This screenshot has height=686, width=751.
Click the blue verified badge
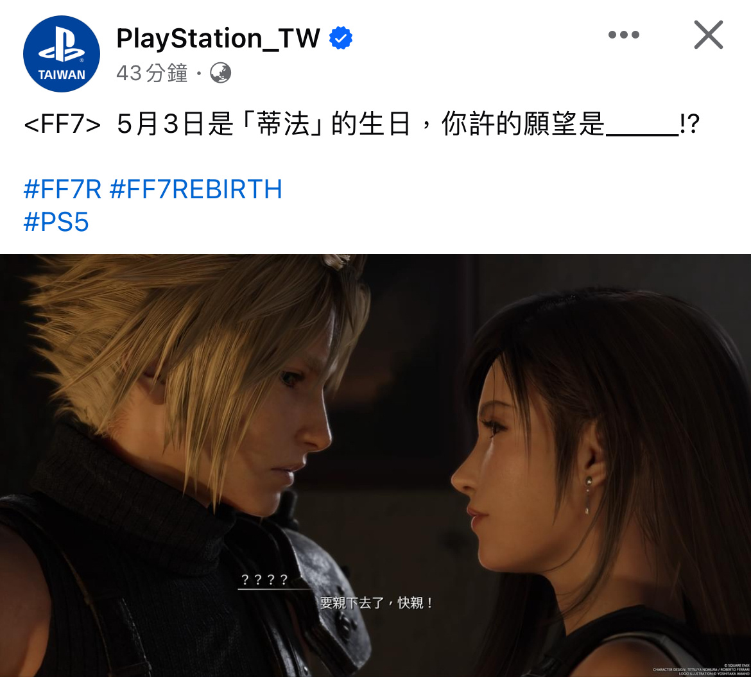[341, 39]
